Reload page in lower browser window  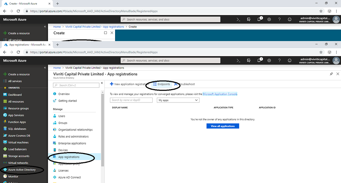click(x=18, y=52)
